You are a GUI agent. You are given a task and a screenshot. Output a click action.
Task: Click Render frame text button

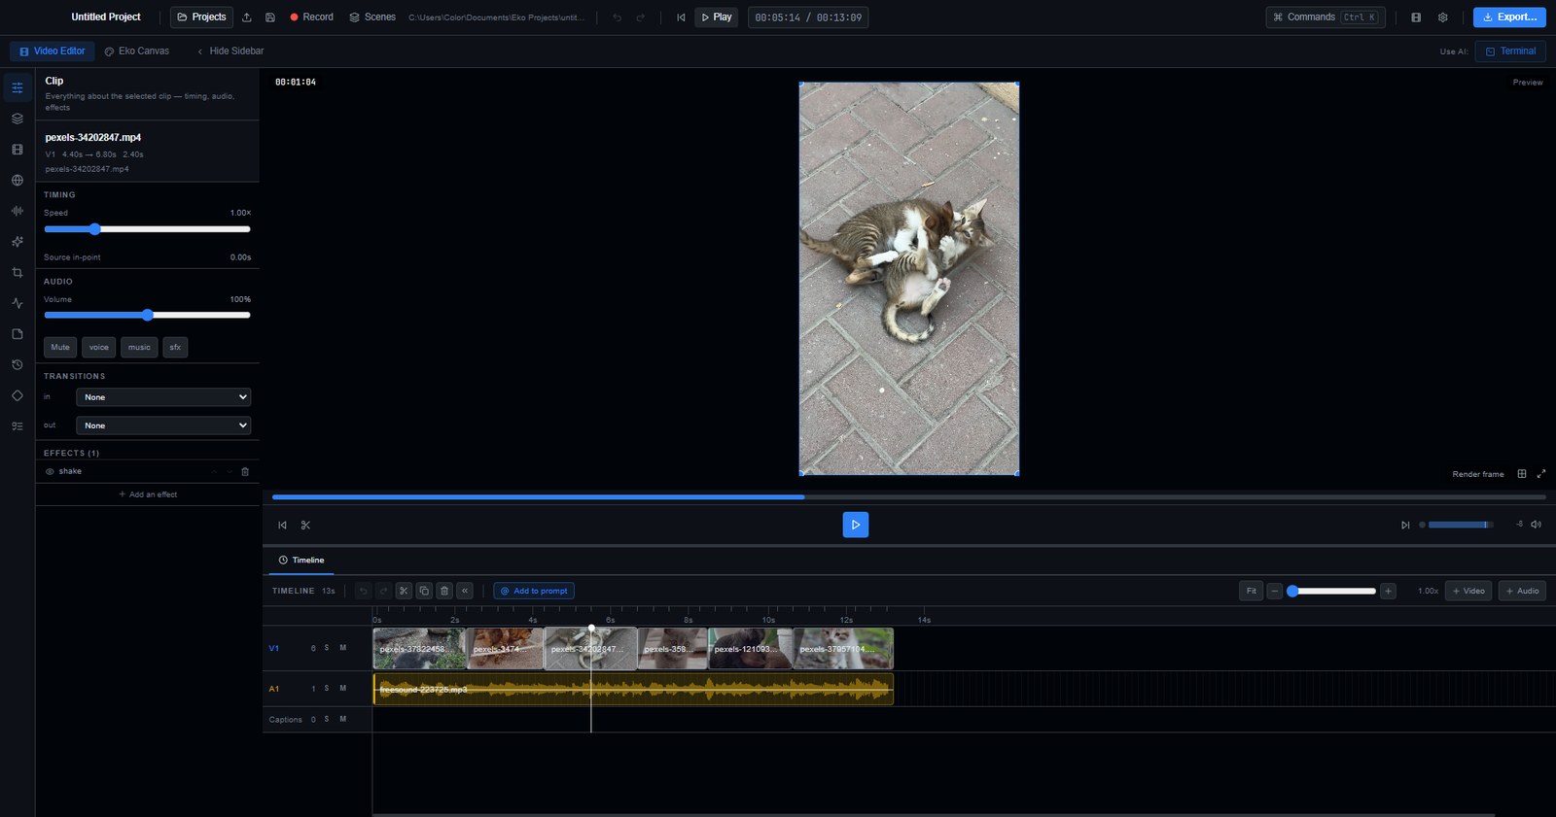click(x=1478, y=474)
